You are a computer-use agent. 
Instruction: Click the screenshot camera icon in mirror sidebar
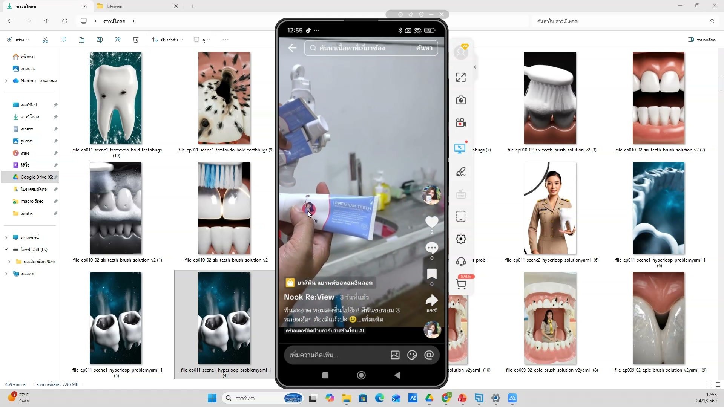click(460, 100)
